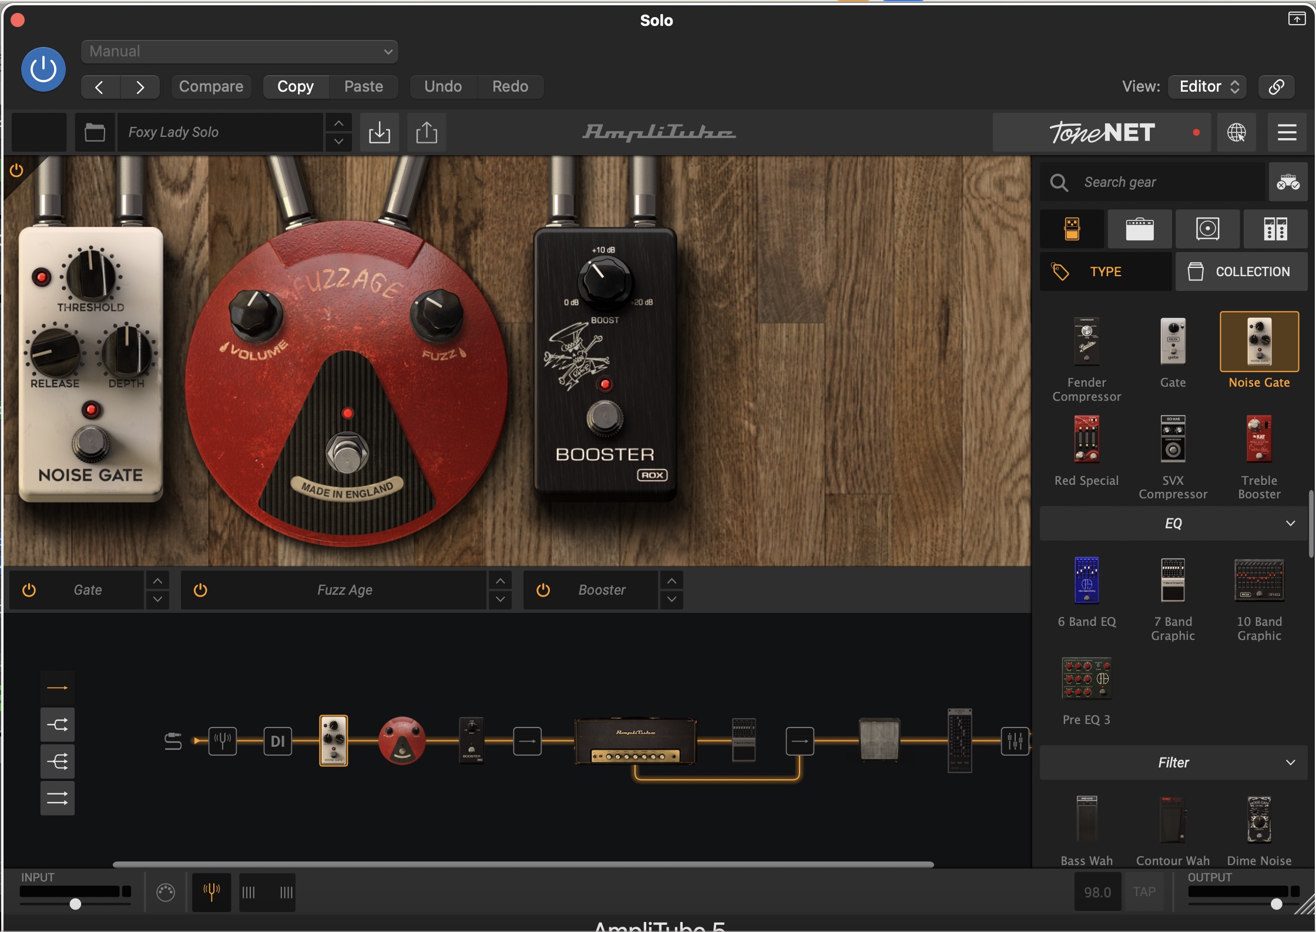Open the ToneNET panel
This screenshot has width=1316, height=932.
[x=1102, y=133]
